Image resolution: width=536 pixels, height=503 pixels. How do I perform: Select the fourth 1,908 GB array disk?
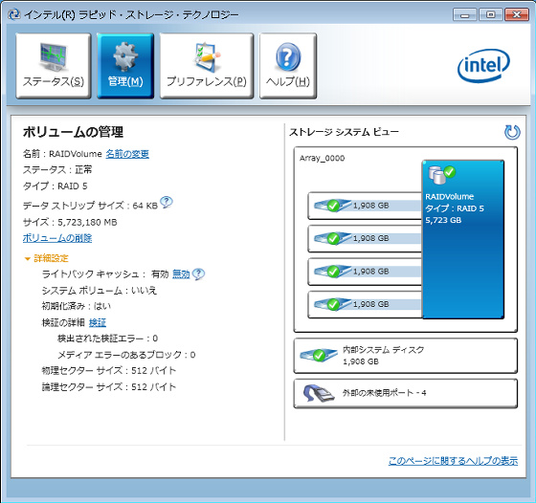[365, 304]
